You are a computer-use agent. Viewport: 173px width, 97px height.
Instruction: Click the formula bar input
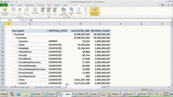pyautogui.click(x=102, y=20)
